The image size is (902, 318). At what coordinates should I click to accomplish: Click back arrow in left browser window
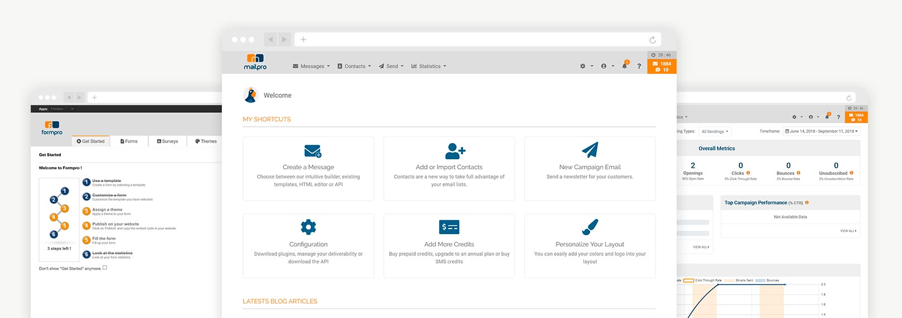tap(69, 97)
